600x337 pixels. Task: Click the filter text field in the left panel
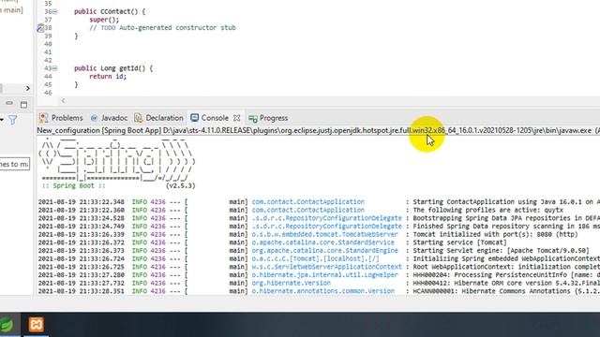(15, 164)
